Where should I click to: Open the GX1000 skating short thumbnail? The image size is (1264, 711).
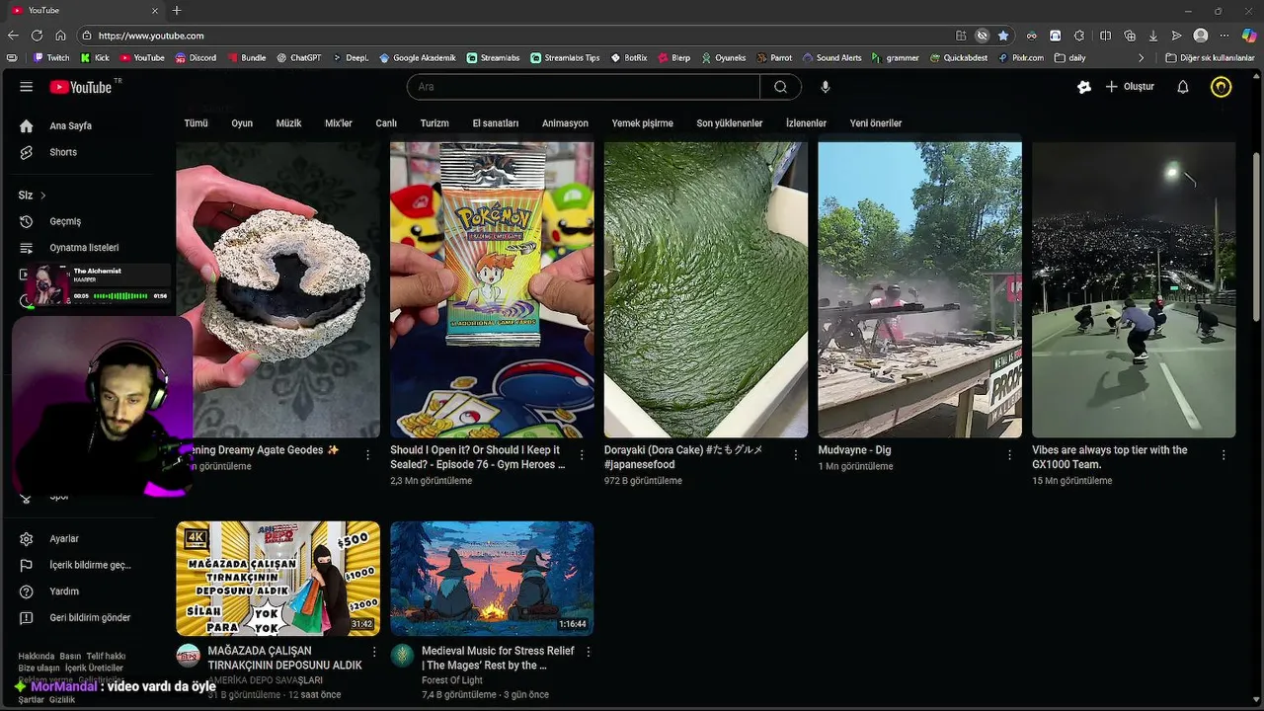pyautogui.click(x=1134, y=289)
